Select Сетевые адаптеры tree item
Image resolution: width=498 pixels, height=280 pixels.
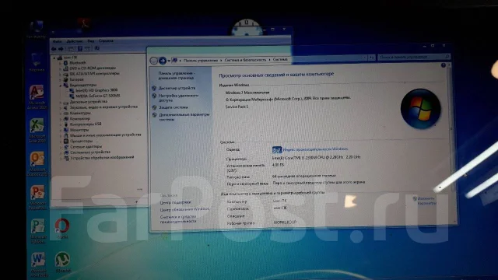tap(86, 147)
